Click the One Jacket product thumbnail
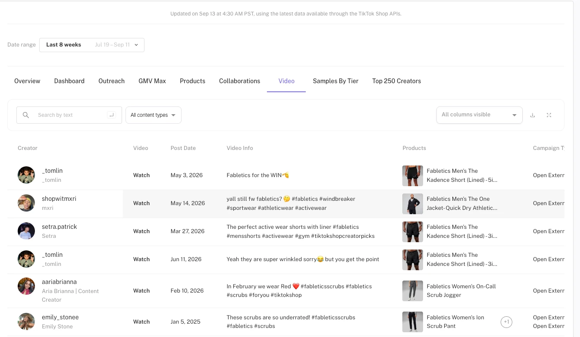The width and height of the screenshot is (580, 337). click(413, 204)
